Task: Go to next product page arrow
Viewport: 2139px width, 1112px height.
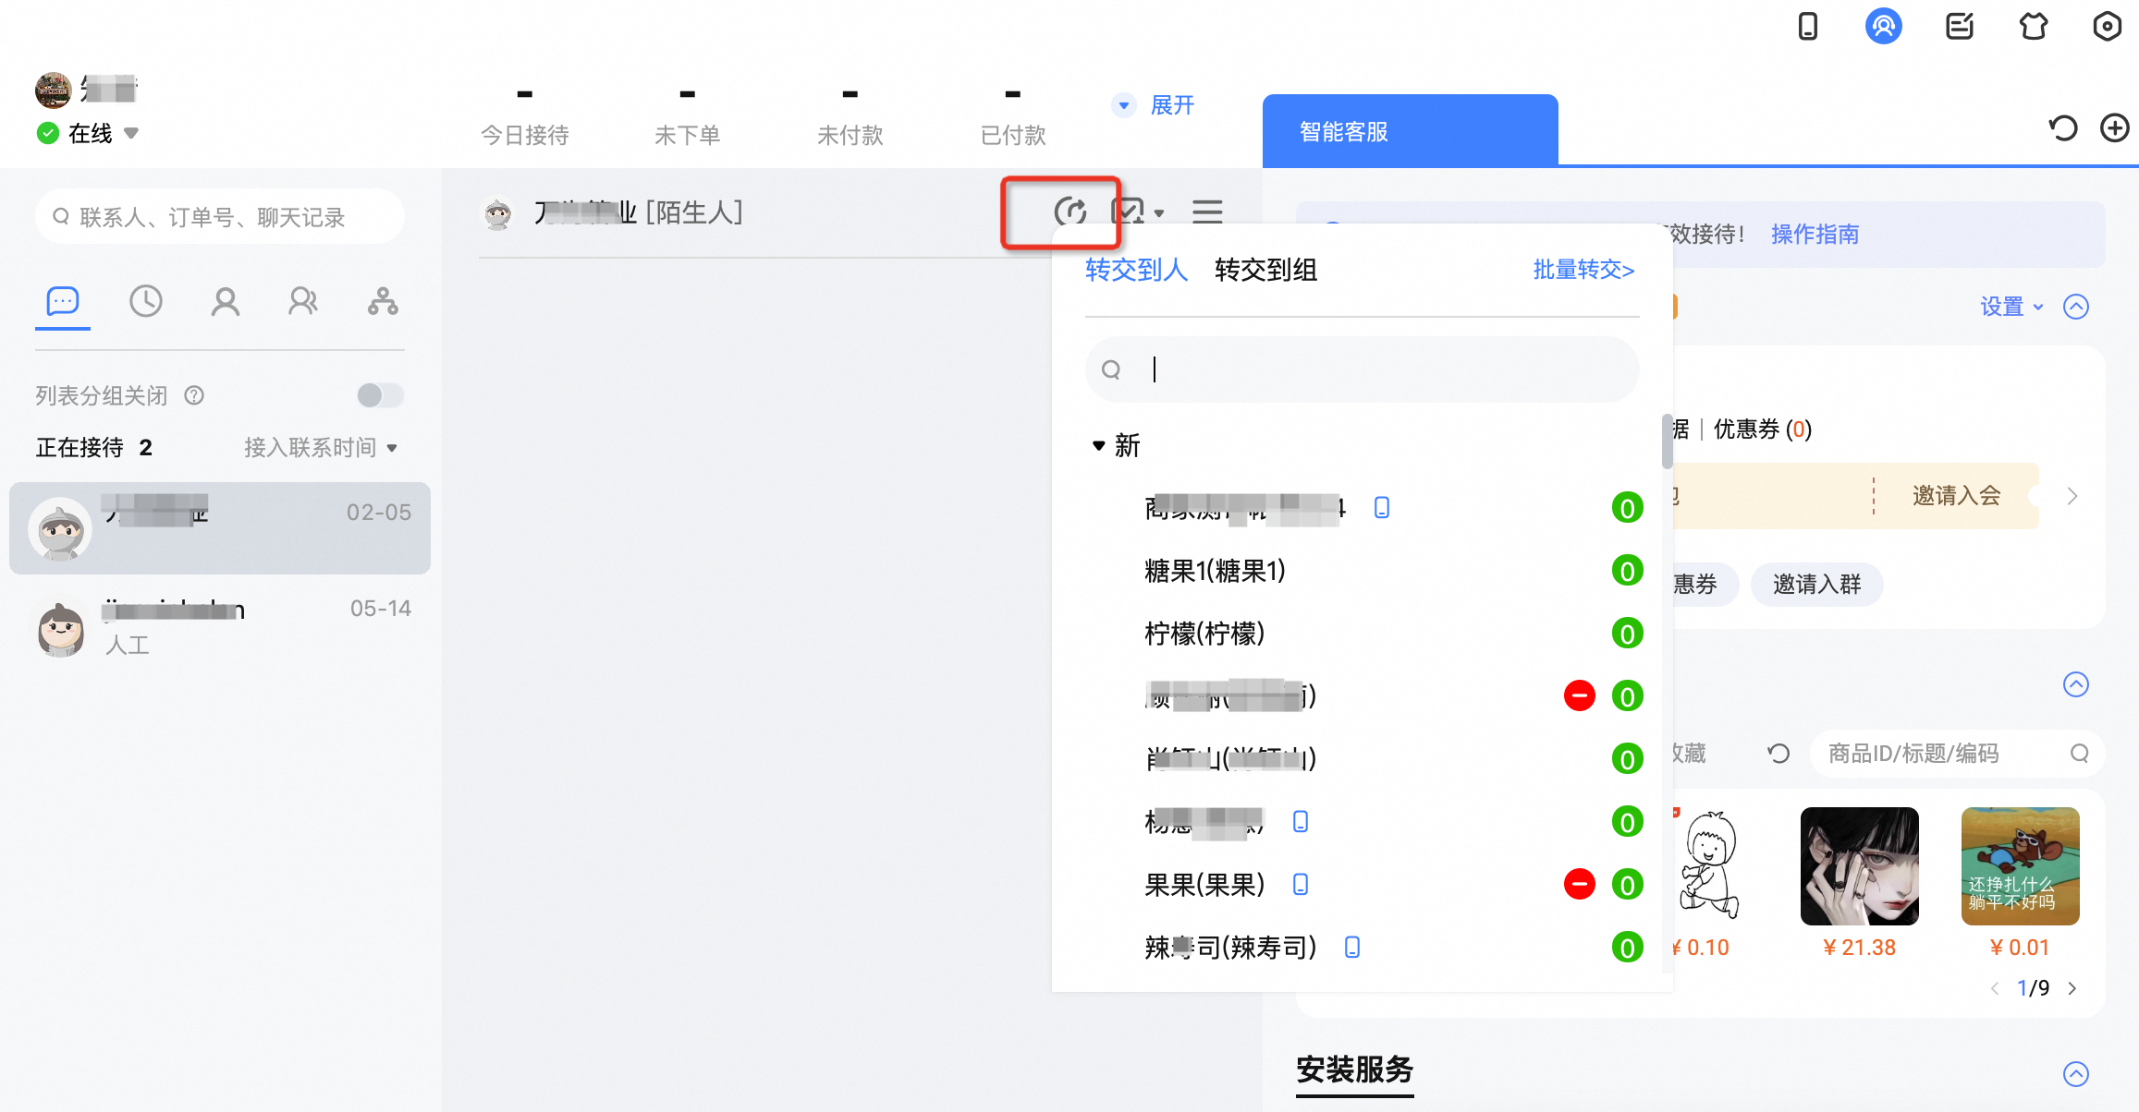Action: [2072, 988]
